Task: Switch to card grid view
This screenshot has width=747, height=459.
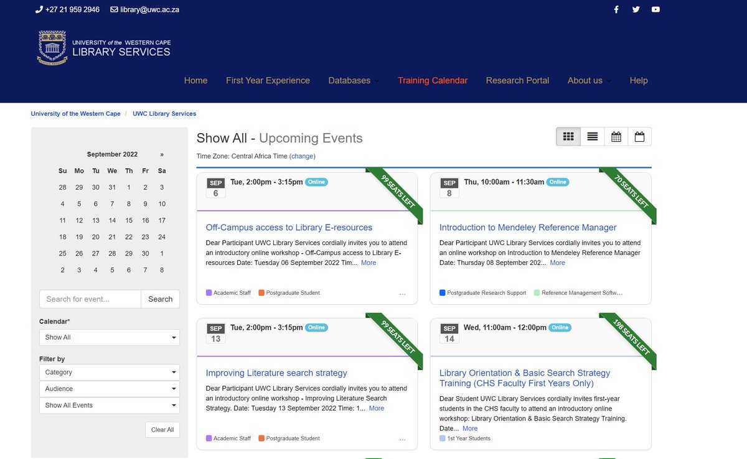Action: click(568, 137)
